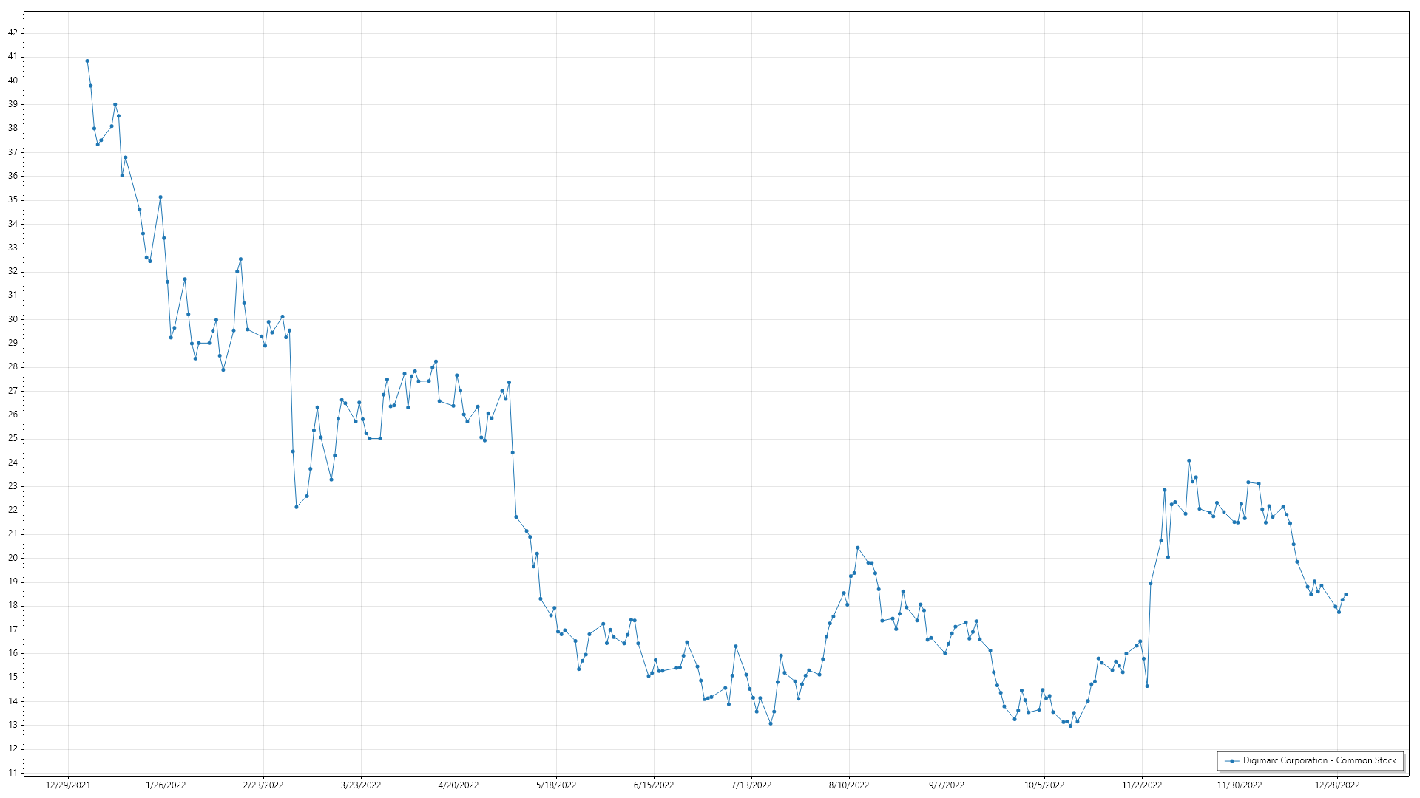
Task: Click the 5/18/2022 date label
Action: point(556,785)
